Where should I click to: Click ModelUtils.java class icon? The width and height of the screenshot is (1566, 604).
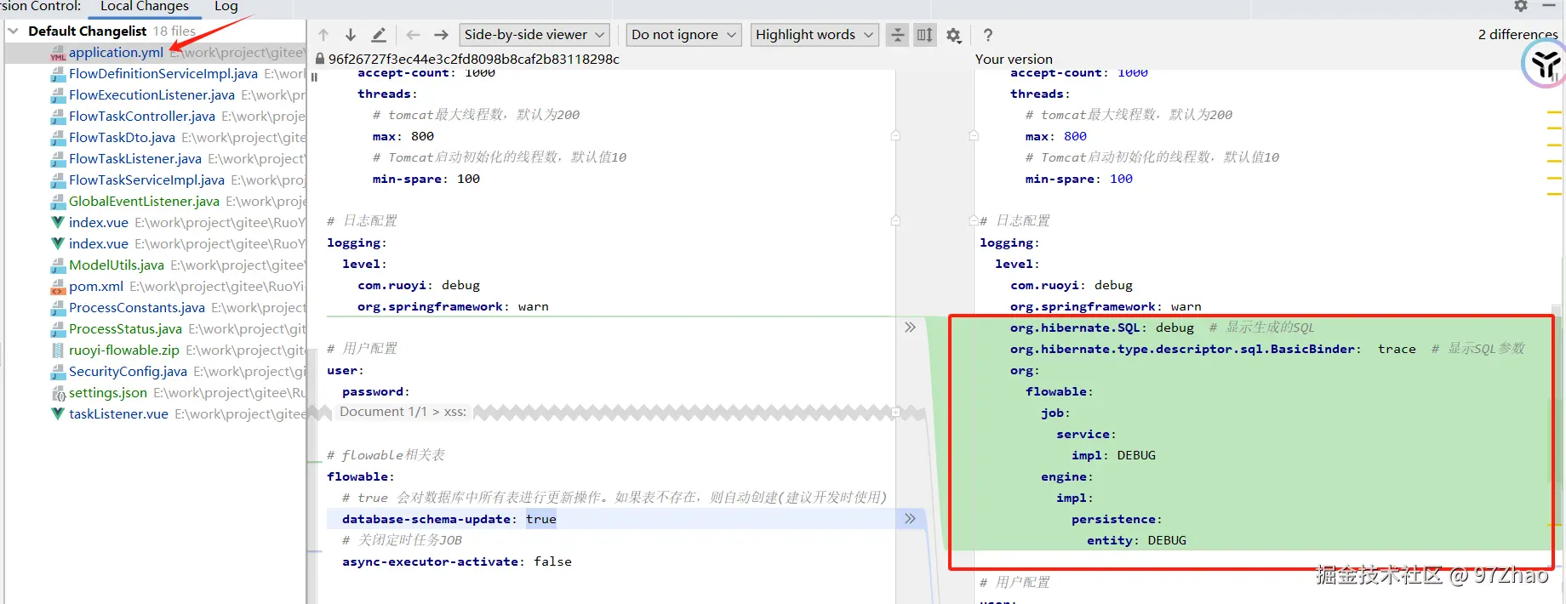click(58, 265)
